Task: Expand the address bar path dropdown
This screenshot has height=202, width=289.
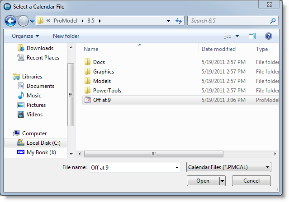Action: (x=168, y=21)
